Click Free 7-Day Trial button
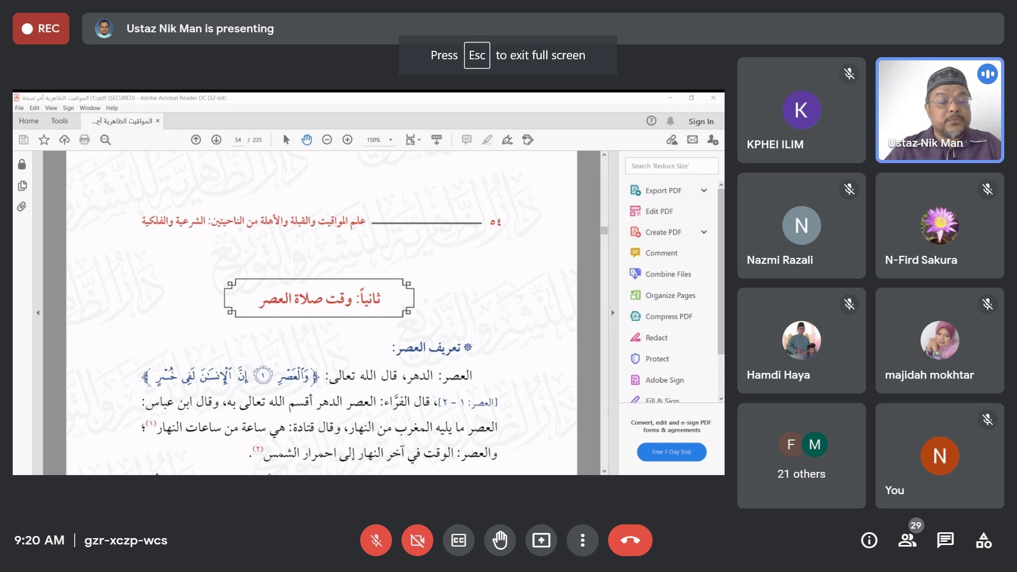Image resolution: width=1017 pixels, height=572 pixels. [670, 451]
